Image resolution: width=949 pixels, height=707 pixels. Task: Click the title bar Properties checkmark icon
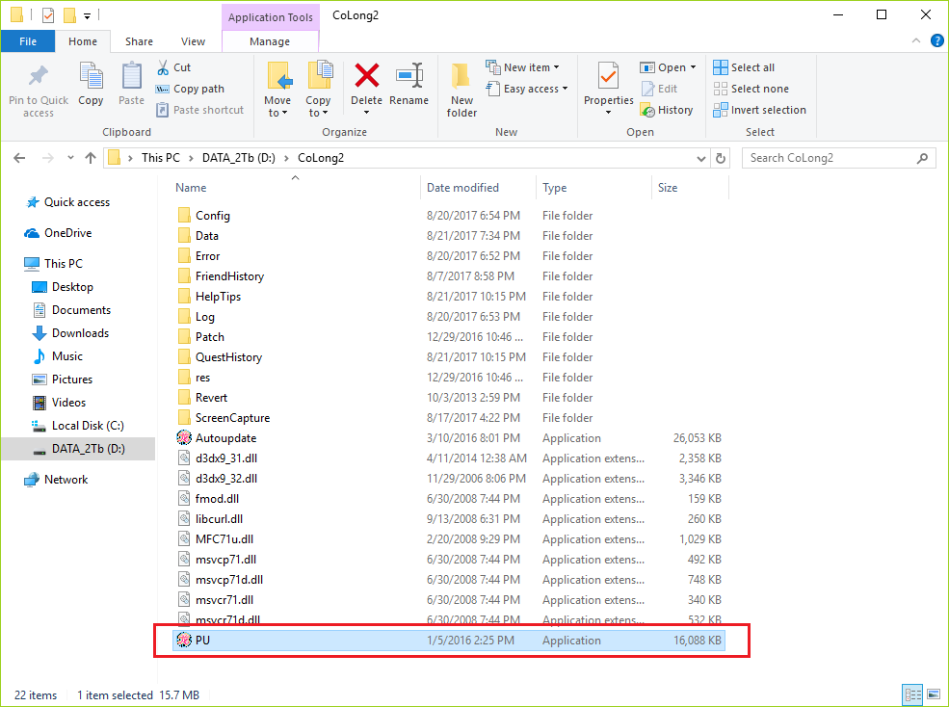coord(48,15)
